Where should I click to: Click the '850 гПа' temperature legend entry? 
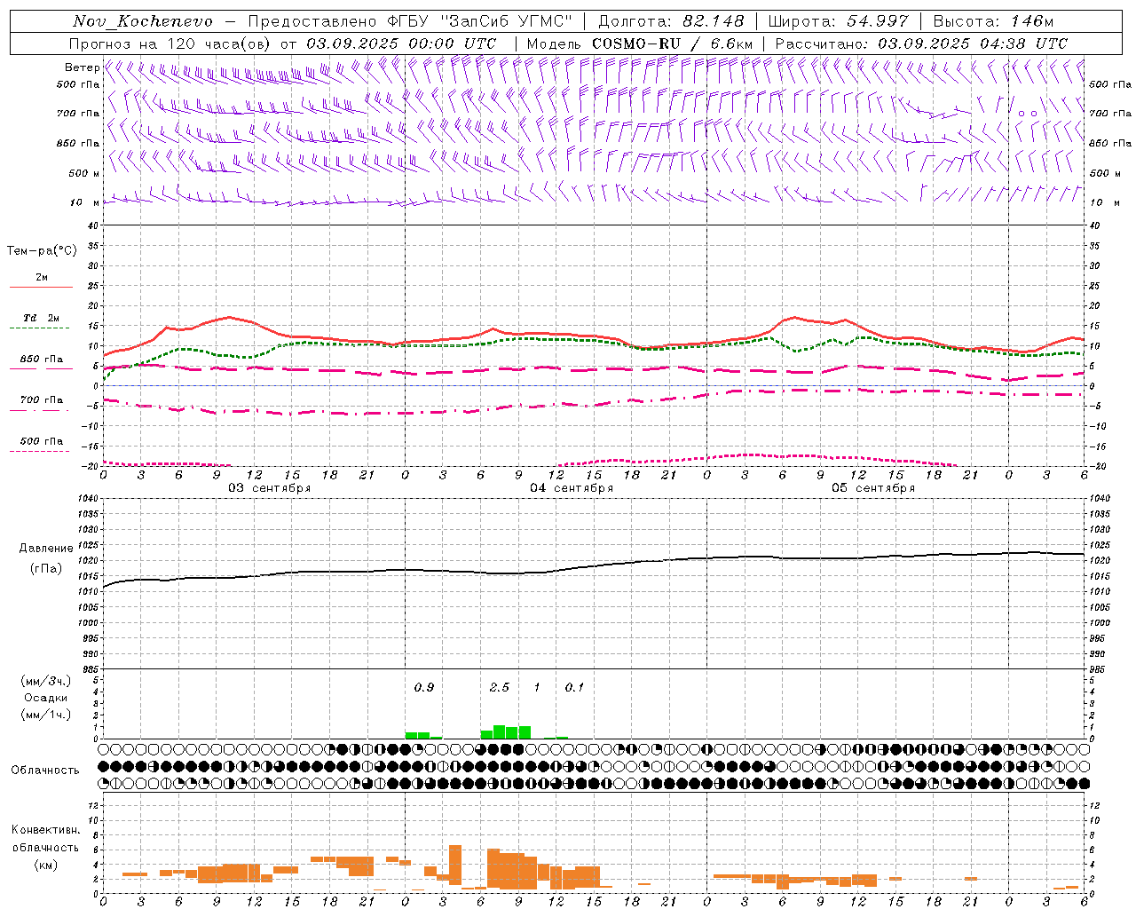42,360
